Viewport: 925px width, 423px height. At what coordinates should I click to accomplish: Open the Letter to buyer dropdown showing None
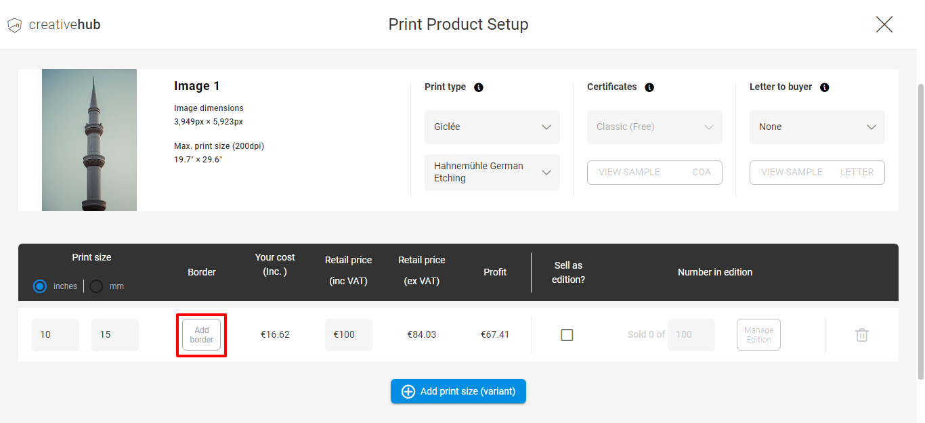(817, 127)
